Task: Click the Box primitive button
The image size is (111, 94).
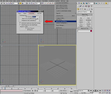Action: pos(81,18)
